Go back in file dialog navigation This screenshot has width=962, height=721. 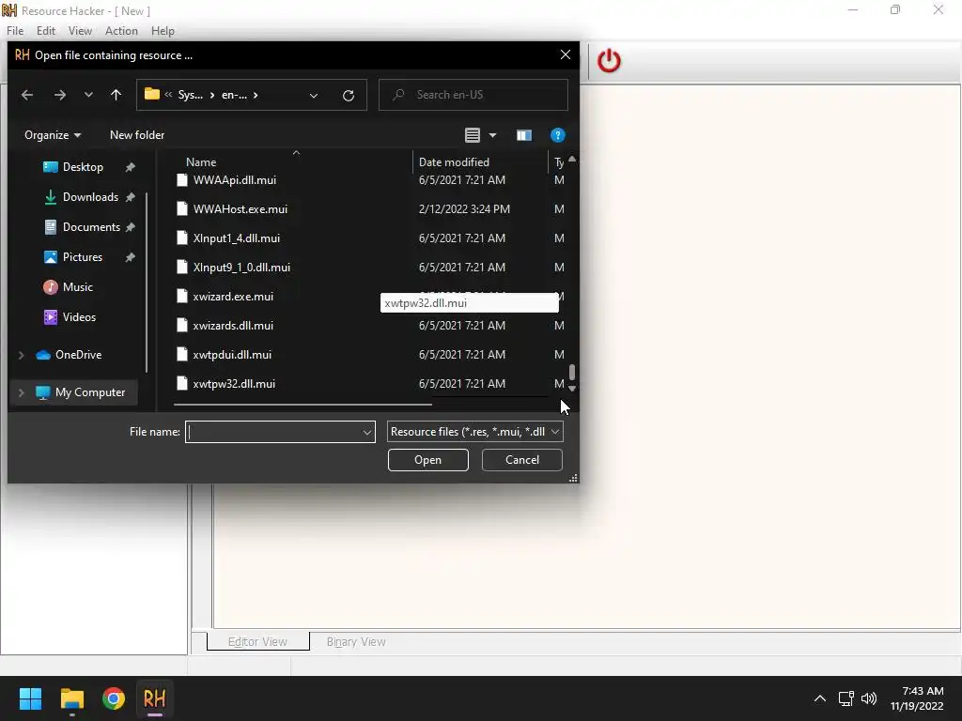27,95
